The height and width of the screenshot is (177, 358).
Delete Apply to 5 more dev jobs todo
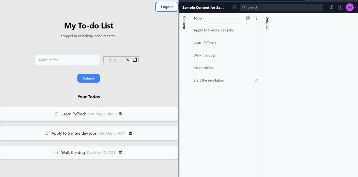(x=130, y=133)
